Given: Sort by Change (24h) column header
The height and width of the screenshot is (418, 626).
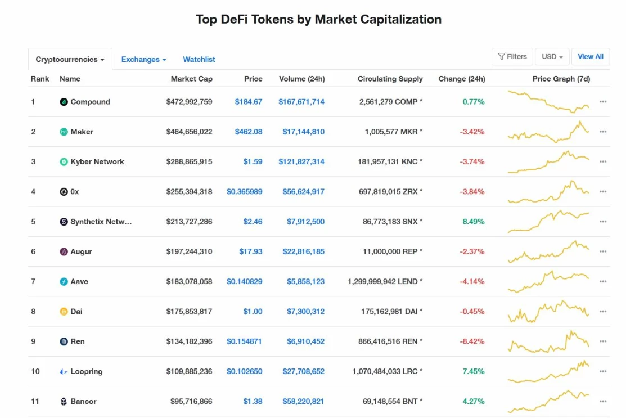Looking at the screenshot, I should pos(461,79).
